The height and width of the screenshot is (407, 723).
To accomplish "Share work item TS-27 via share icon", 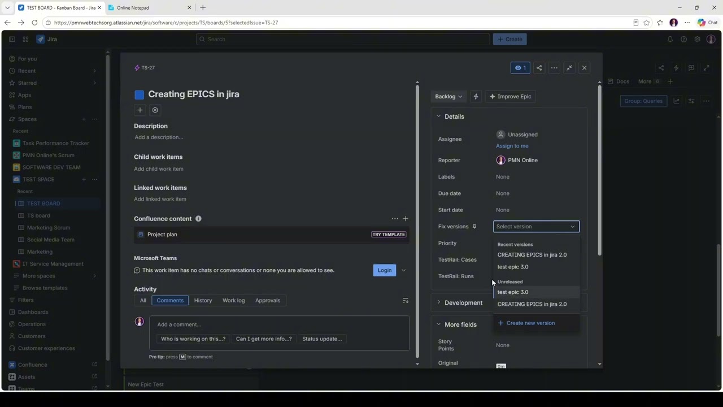I will 539,68.
